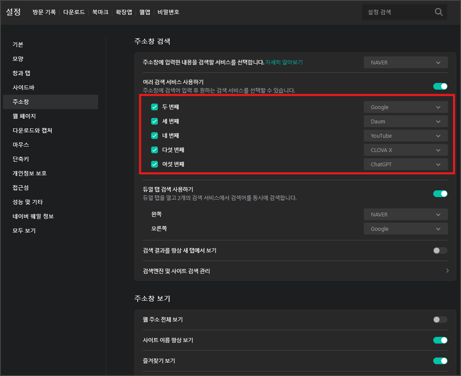Viewport: 461px width, 376px height.
Task: Open the YouTube dropdown for 네 번째
Action: pos(405,136)
